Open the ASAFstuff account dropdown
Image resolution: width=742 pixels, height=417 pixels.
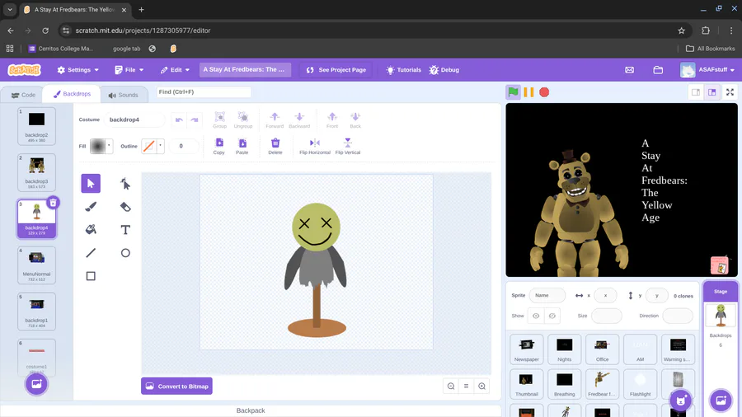[708, 70]
